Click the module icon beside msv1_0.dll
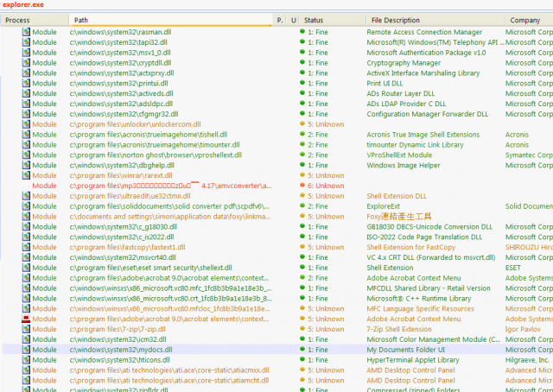The width and height of the screenshot is (553, 392). (x=26, y=53)
